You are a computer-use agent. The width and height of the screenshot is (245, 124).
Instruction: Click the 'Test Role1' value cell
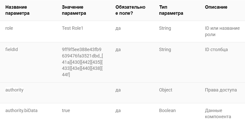72,28
